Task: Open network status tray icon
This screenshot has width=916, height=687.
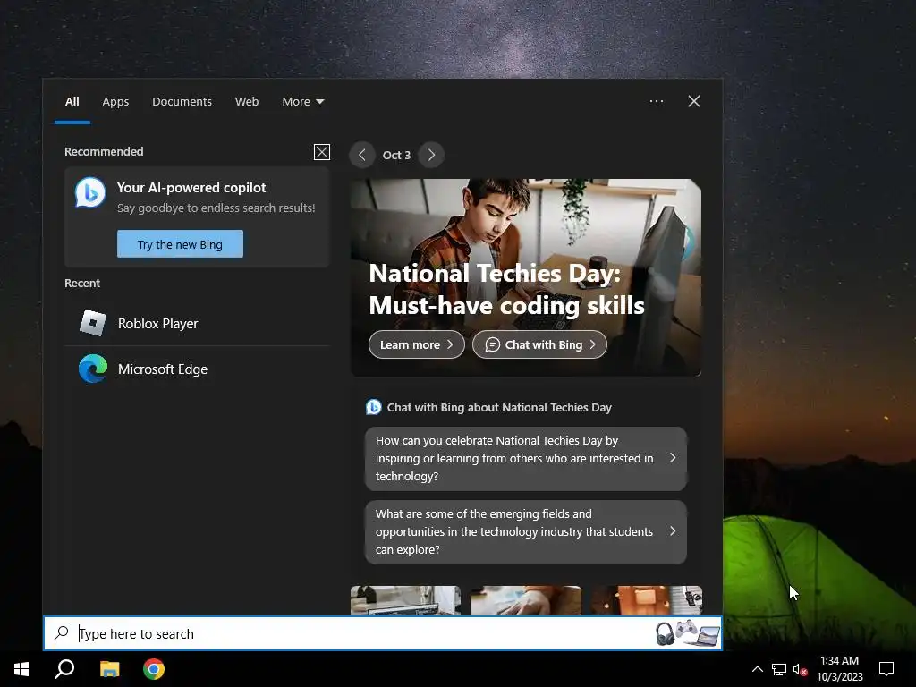Action: point(779,669)
